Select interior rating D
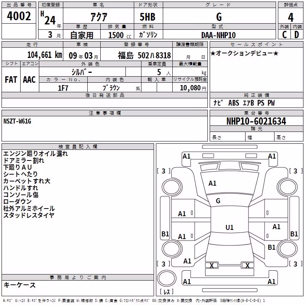Image resolution: width=305 pixels, height=305 pixels. 297,35
